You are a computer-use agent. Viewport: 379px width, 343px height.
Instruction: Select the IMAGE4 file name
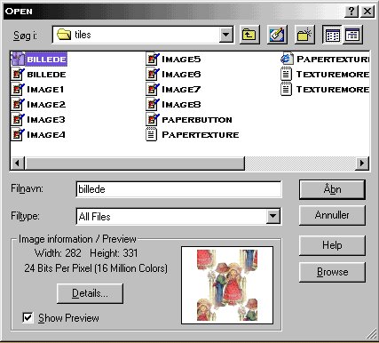46,135
